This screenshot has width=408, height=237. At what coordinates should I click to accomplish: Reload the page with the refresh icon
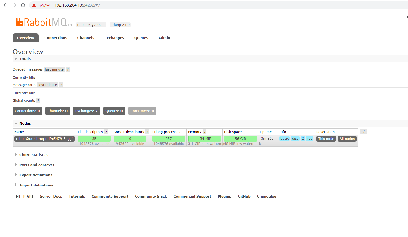click(23, 5)
